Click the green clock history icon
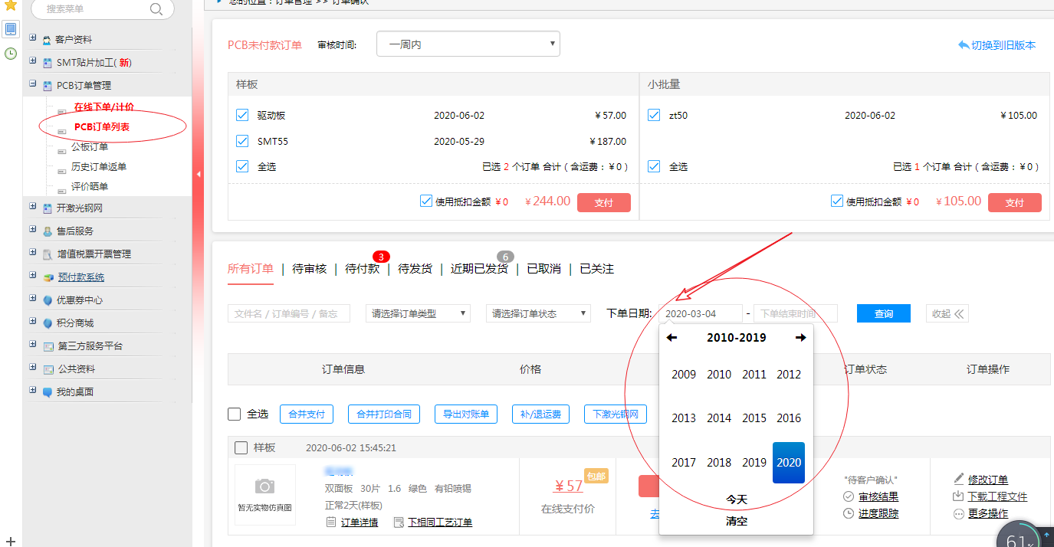1054x547 pixels. [x=11, y=54]
